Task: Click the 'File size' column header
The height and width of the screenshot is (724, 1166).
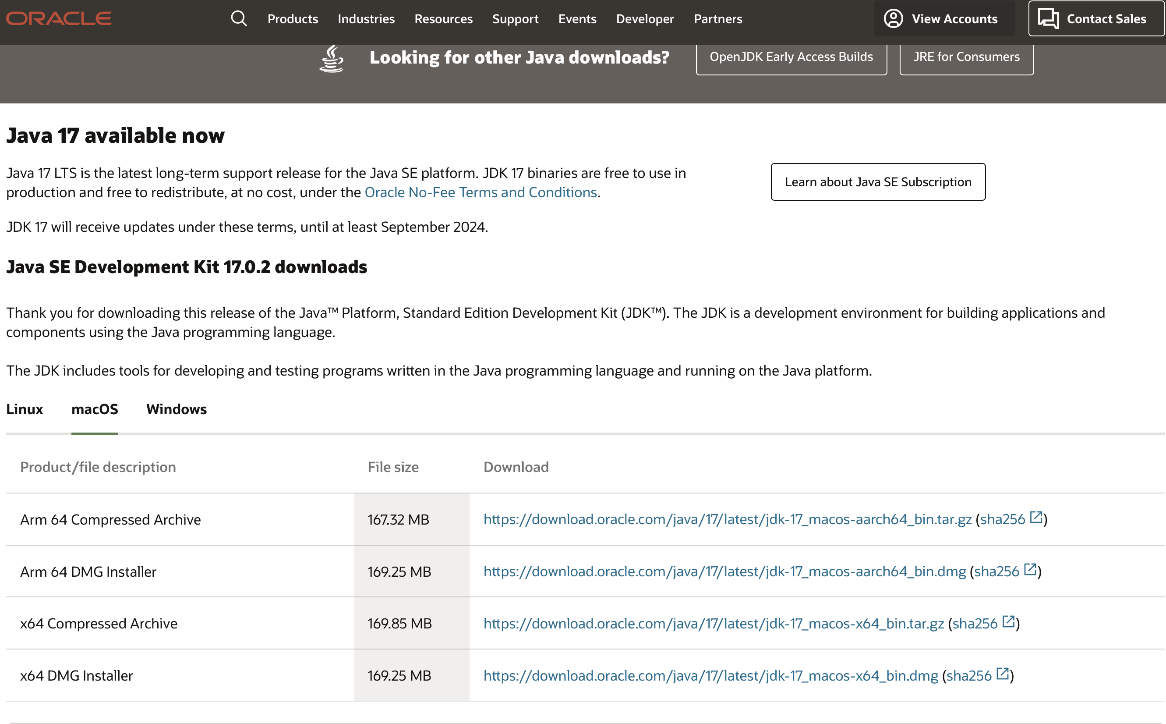Action: pyautogui.click(x=393, y=467)
